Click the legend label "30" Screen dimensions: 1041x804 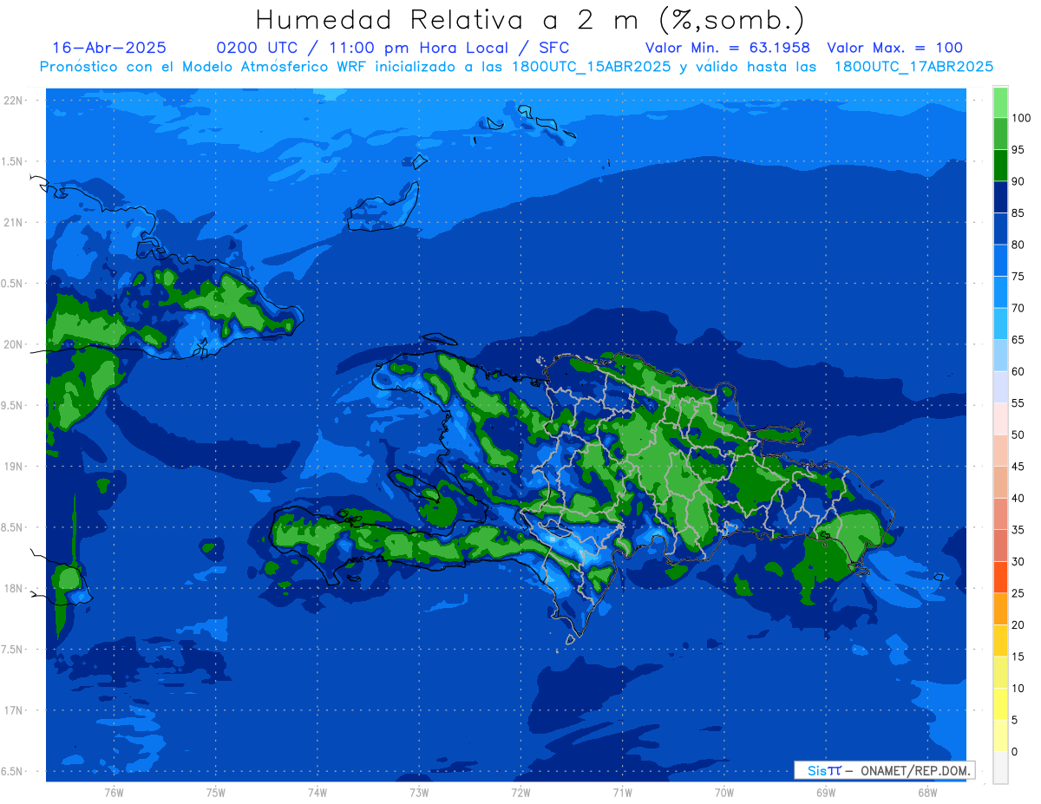tap(1018, 561)
